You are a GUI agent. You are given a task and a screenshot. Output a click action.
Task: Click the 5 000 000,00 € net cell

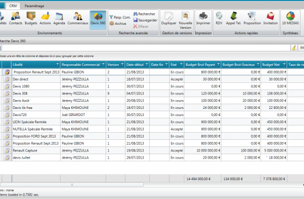click(274, 150)
